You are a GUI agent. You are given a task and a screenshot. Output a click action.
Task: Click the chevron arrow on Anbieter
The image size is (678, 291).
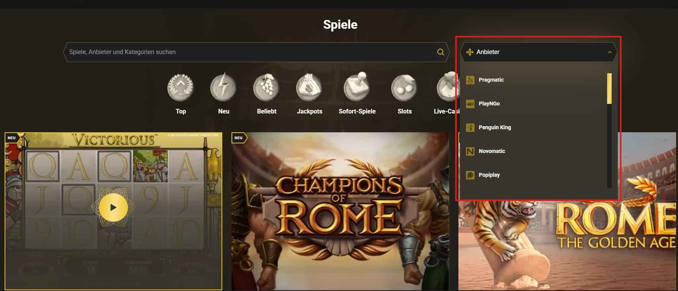[x=609, y=52]
